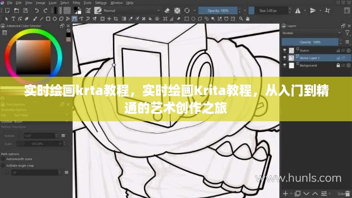This screenshot has width=352, height=198.
Task: Hide the Vector Layer 1 layer
Action: pyautogui.click(x=285, y=58)
